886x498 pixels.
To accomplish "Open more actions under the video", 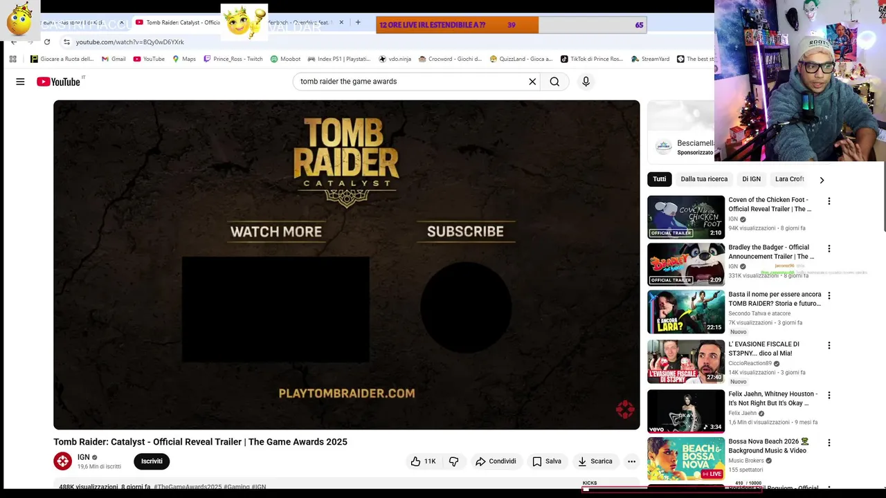I will pyautogui.click(x=631, y=461).
